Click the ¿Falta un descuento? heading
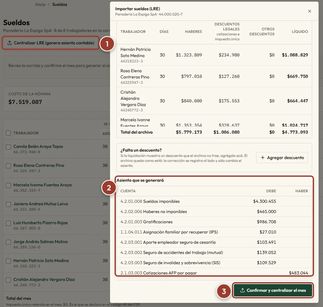 coord(141,150)
